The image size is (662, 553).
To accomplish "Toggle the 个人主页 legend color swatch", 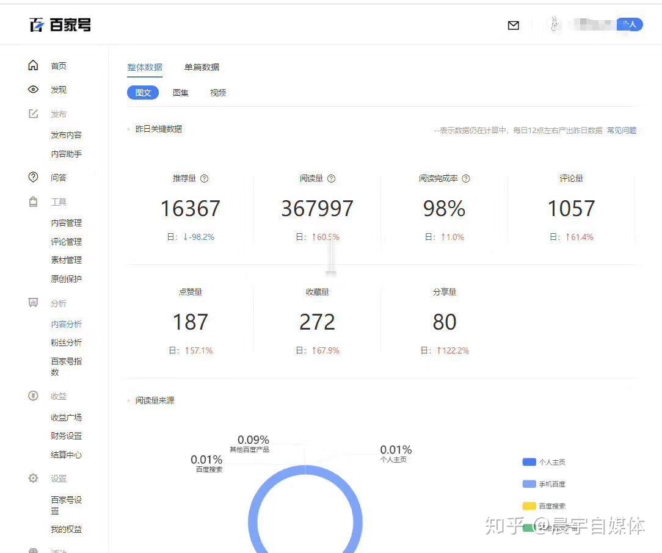I will [529, 462].
